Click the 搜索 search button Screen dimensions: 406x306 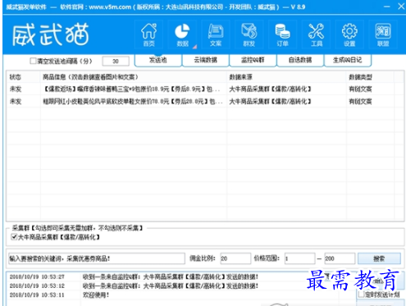tap(379, 258)
